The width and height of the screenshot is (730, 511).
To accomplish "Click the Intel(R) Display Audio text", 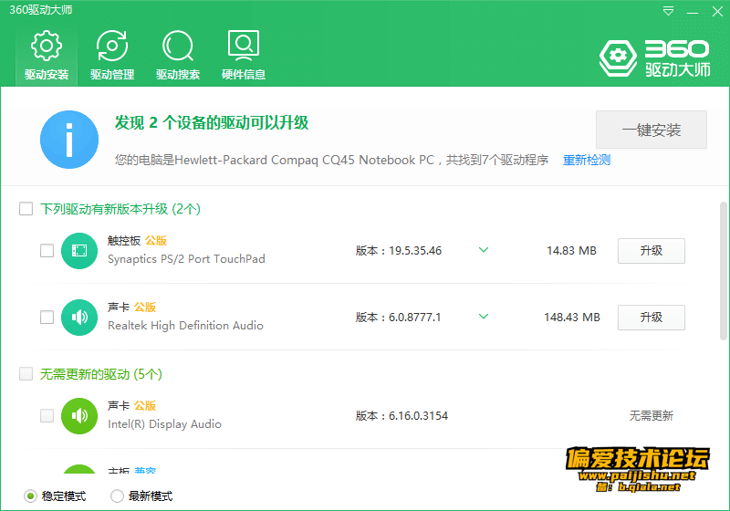I will (x=164, y=424).
